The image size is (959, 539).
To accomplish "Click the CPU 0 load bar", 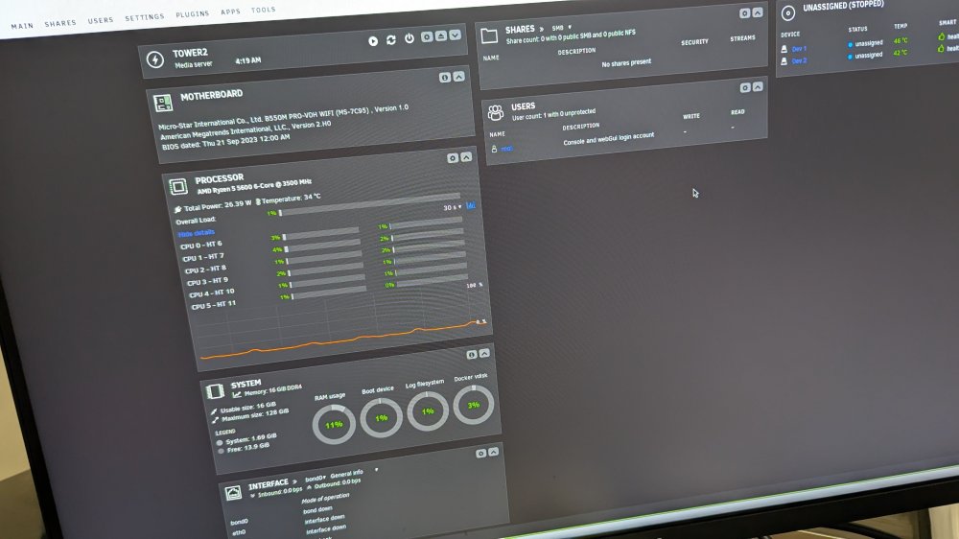I will pyautogui.click(x=321, y=233).
